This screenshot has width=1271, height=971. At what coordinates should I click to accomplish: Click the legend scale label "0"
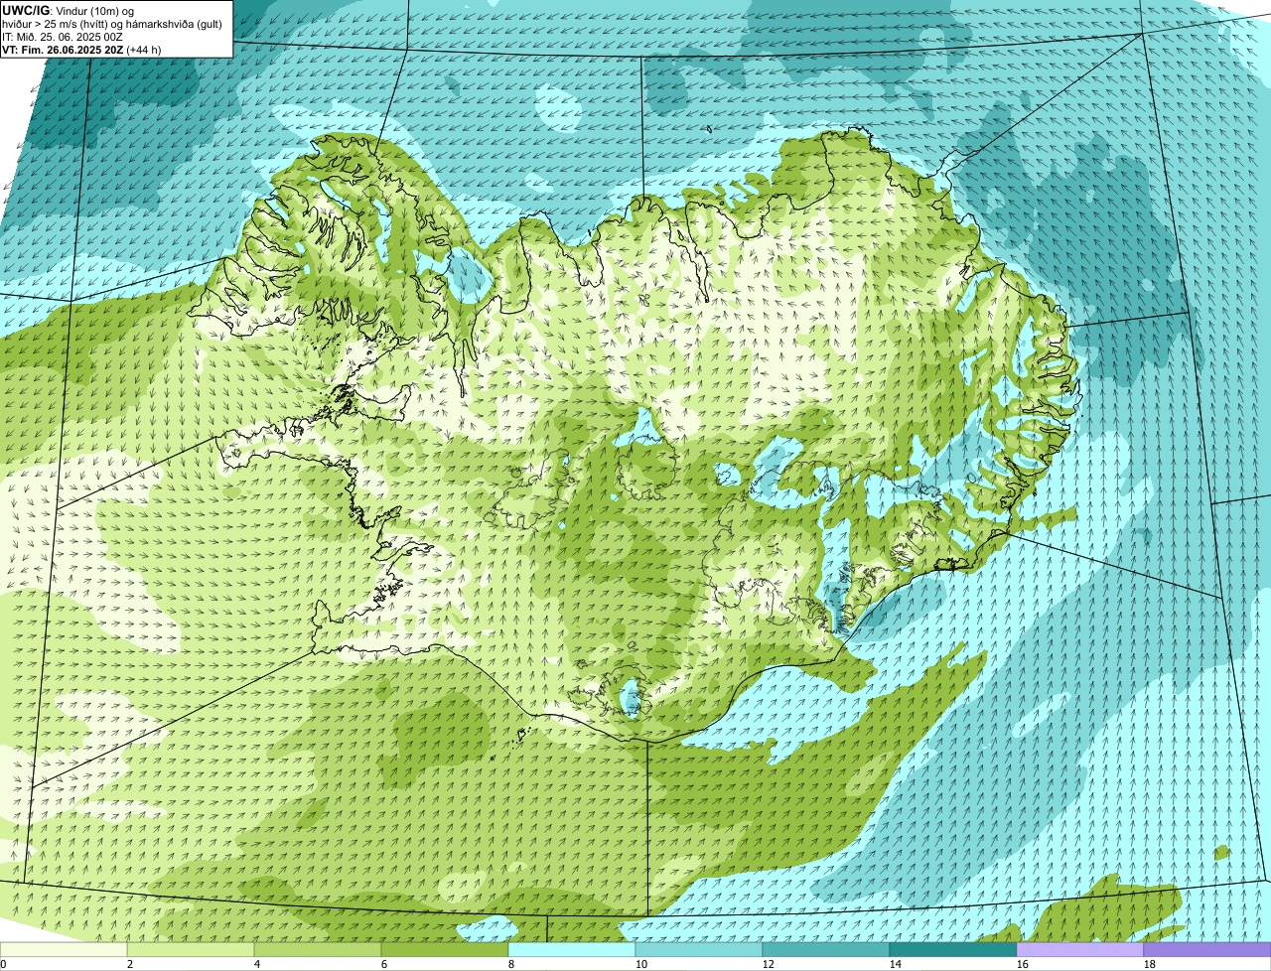pos(3,964)
